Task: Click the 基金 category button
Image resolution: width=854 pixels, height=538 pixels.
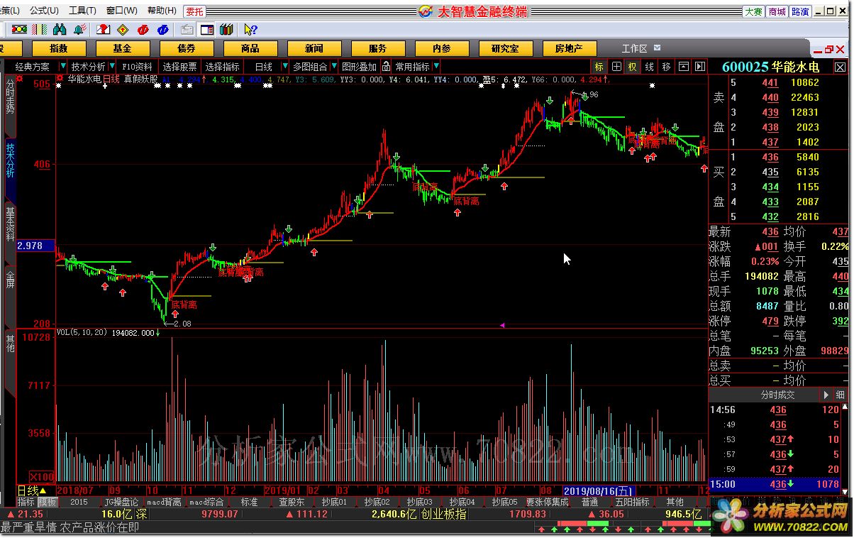Action: (122, 48)
